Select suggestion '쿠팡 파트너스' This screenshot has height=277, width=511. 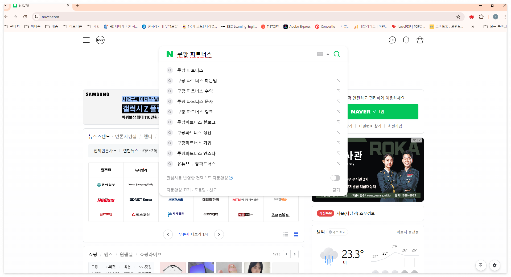tap(190, 70)
